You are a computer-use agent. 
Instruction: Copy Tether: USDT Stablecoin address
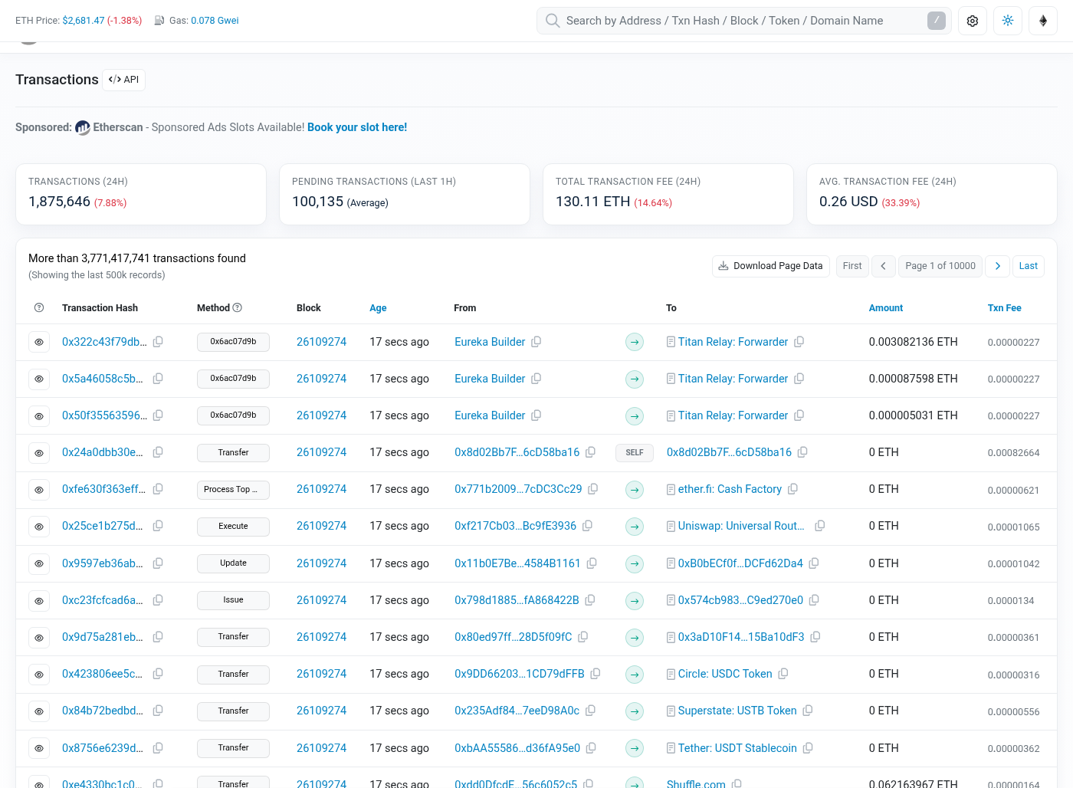[808, 748]
